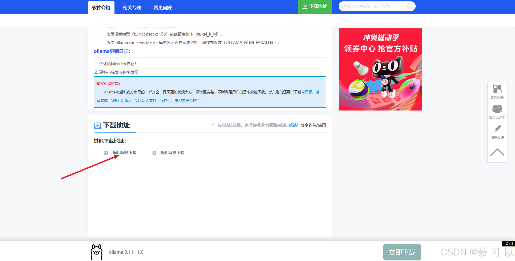Screen dimensions: 515x261
Task: Click 关闭 to dismiss the bottom banner
Action: point(509,244)
